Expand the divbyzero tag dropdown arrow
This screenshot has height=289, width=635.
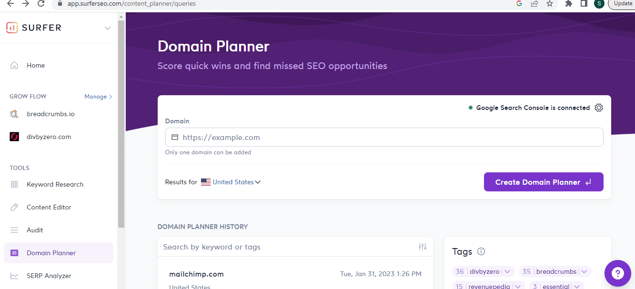tap(507, 272)
